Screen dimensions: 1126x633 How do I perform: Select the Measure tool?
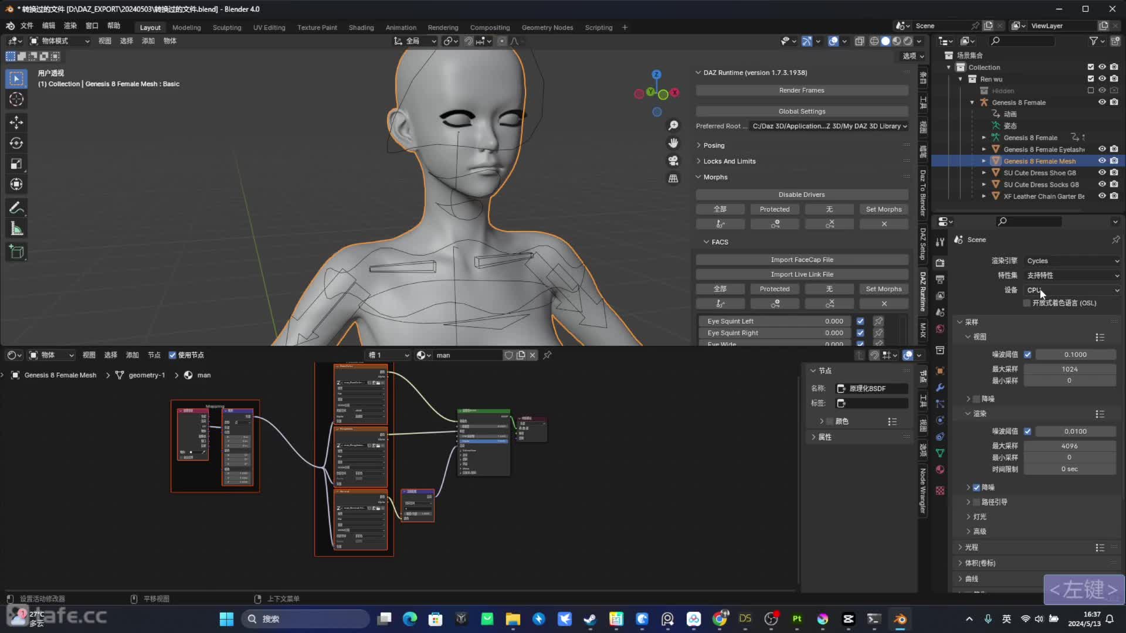coord(16,229)
